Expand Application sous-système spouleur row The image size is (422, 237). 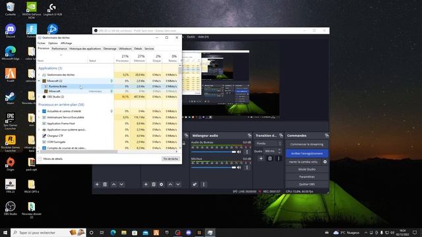(39, 130)
